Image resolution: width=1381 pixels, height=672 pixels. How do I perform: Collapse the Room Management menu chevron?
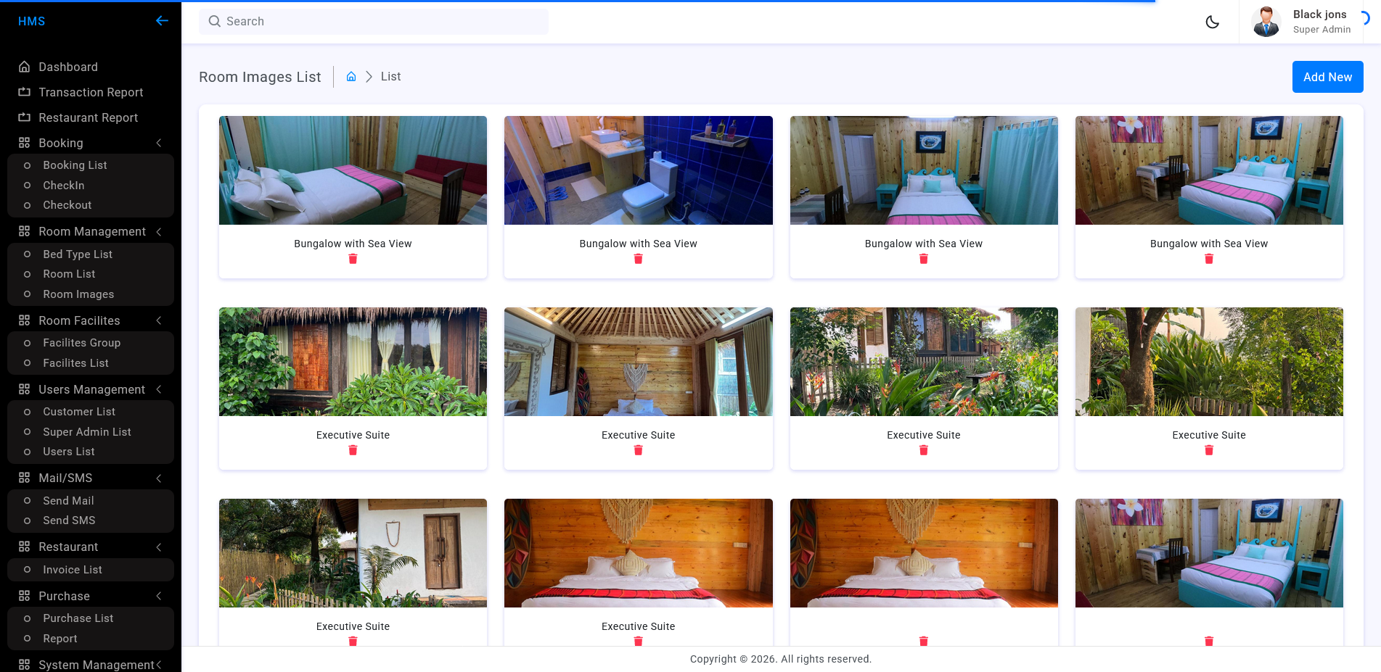(x=159, y=231)
